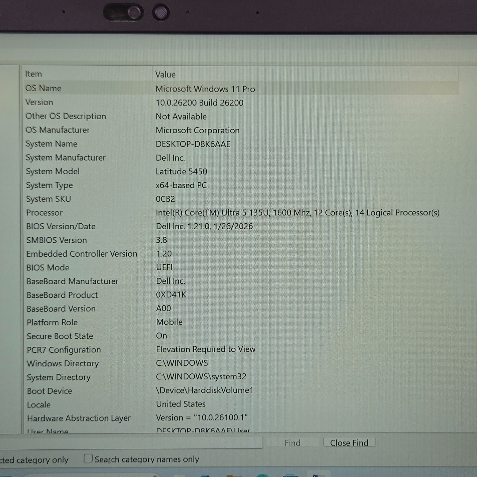
Task: Select the Windows Directory item
Action: pos(63,363)
